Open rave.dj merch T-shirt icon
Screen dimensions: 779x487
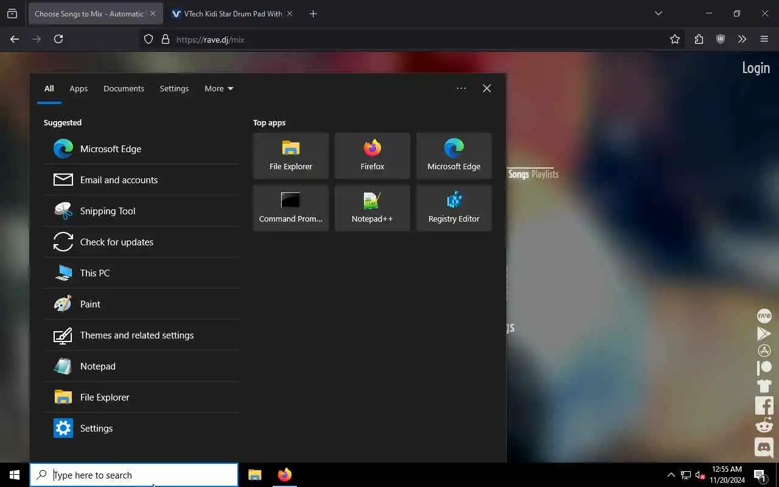764,386
